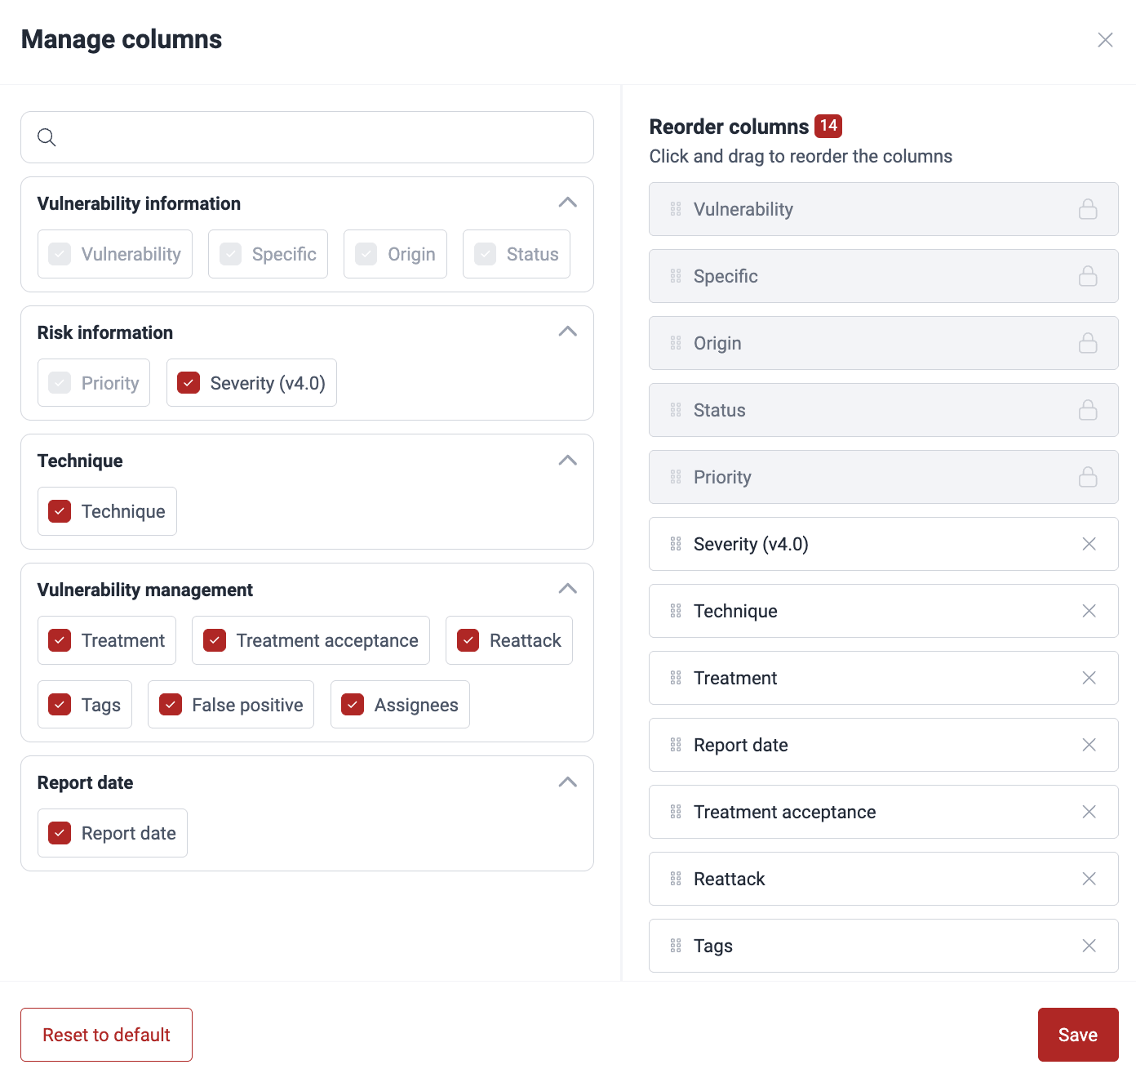Uncheck the False positive checkbox
The image size is (1136, 1078).
click(171, 704)
